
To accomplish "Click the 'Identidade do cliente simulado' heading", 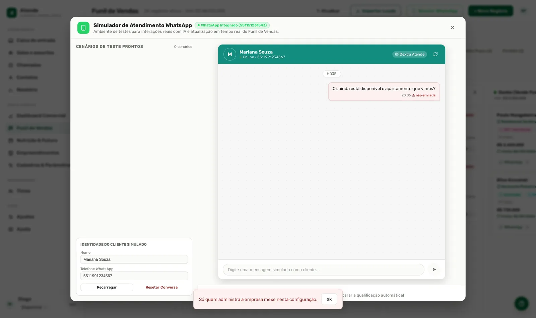I will pyautogui.click(x=114, y=244).
